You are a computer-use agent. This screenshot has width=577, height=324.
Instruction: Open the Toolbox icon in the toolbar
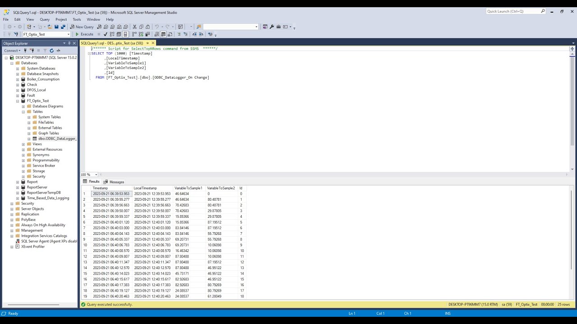tap(278, 27)
